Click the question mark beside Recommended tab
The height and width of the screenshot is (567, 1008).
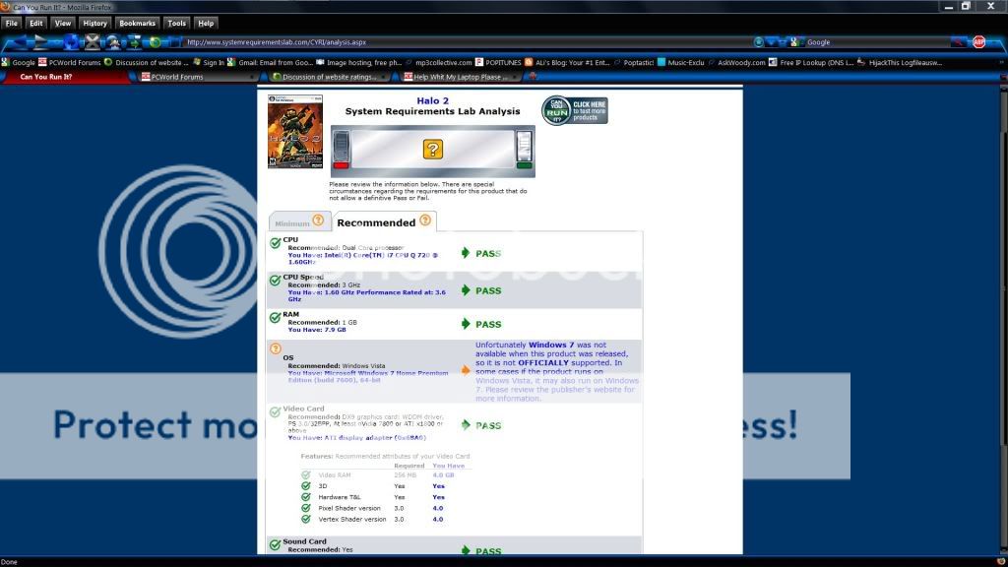pyautogui.click(x=425, y=220)
